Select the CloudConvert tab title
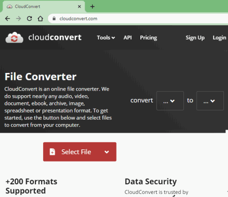Image resolution: width=228 pixels, height=197 pixels. coord(27,7)
